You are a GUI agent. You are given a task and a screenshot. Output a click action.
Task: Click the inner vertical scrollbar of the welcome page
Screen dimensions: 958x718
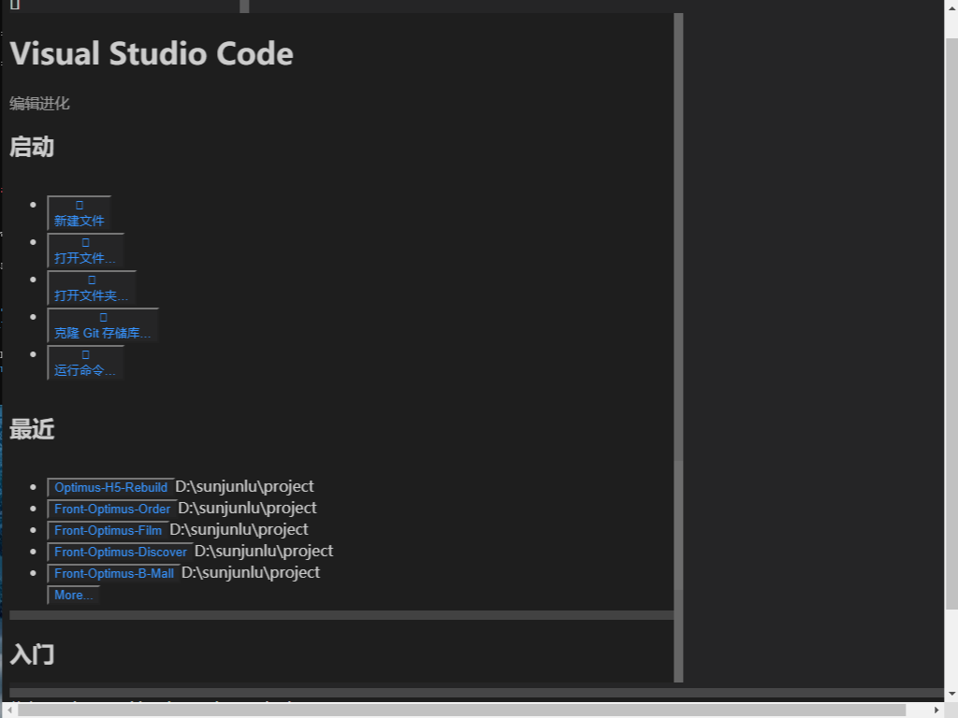[x=678, y=348]
